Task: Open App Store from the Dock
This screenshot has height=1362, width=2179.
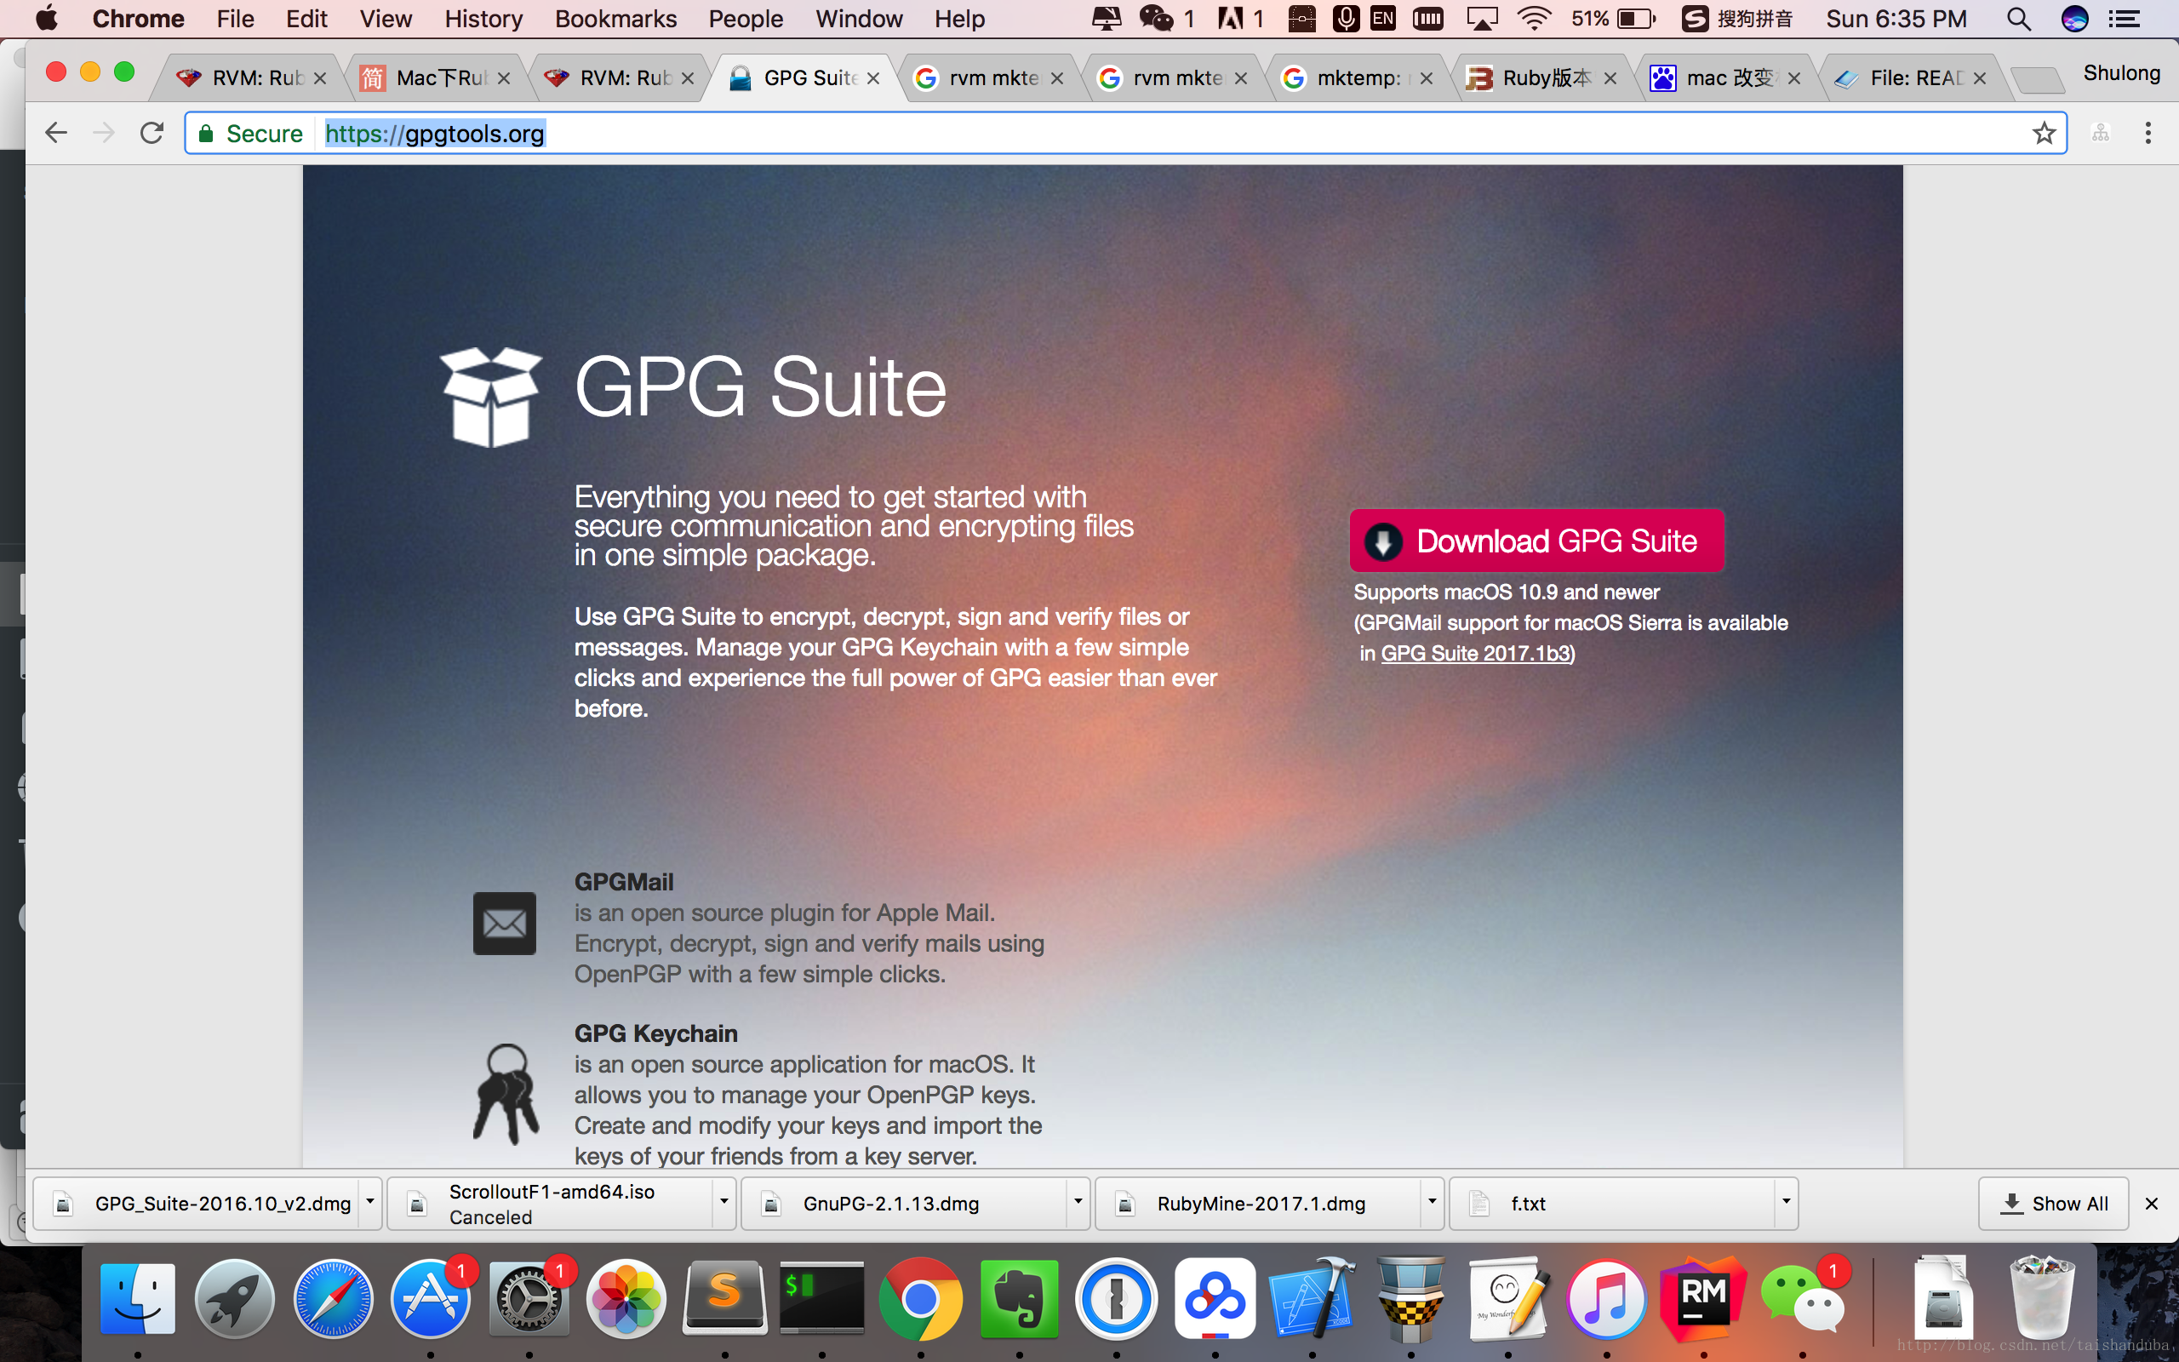Action: [x=431, y=1298]
